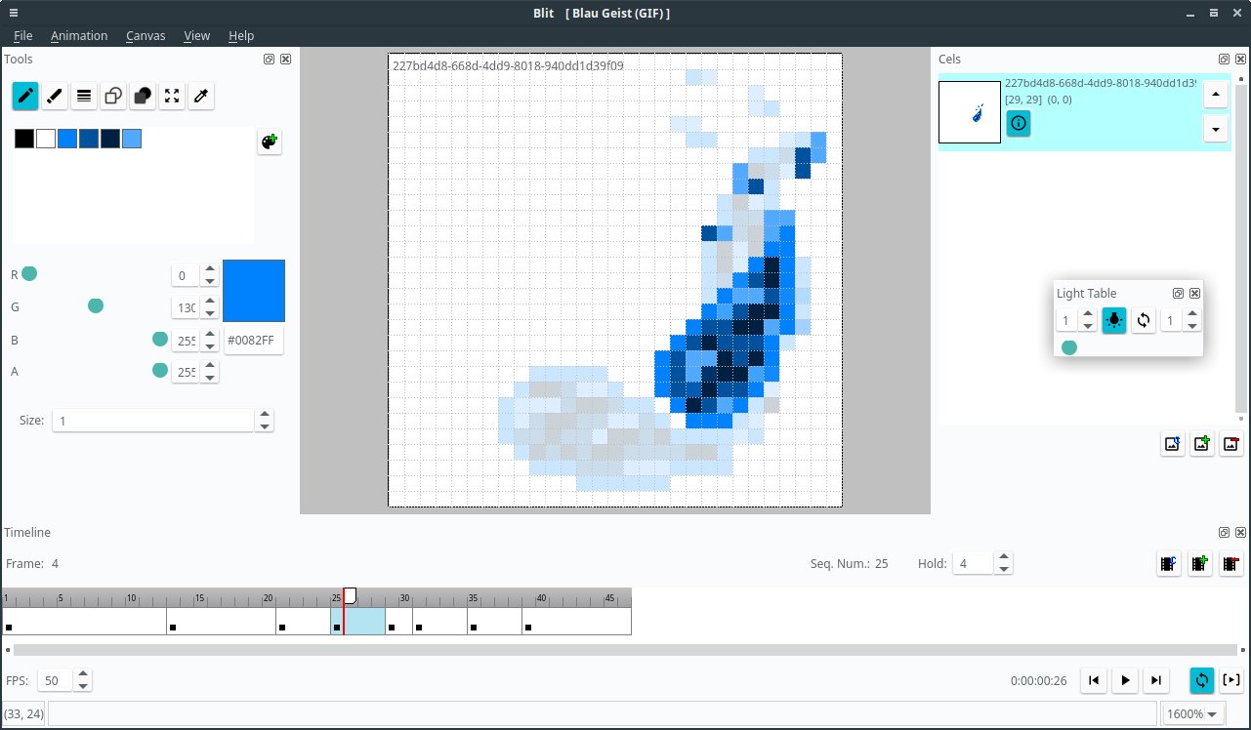The height and width of the screenshot is (730, 1251).
Task: Move the cel up in the list
Action: (1216, 95)
